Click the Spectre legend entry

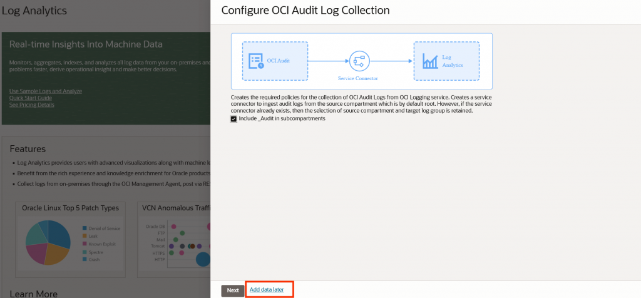93,252
